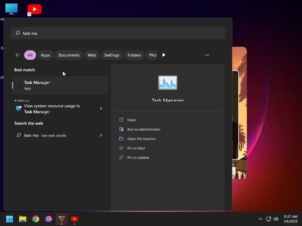Open the clock showing 11:27 AM
Image resolution: width=302 pixels, height=226 pixels.
[x=290, y=219]
